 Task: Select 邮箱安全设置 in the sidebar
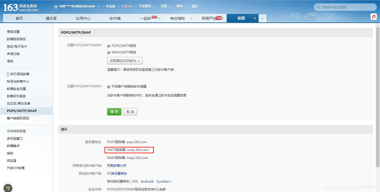tap(16, 89)
